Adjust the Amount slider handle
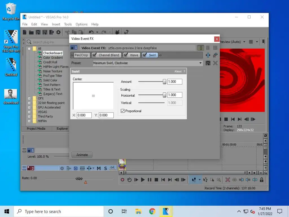 165,82
